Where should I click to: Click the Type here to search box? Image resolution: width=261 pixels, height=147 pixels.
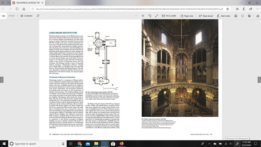click(37, 144)
